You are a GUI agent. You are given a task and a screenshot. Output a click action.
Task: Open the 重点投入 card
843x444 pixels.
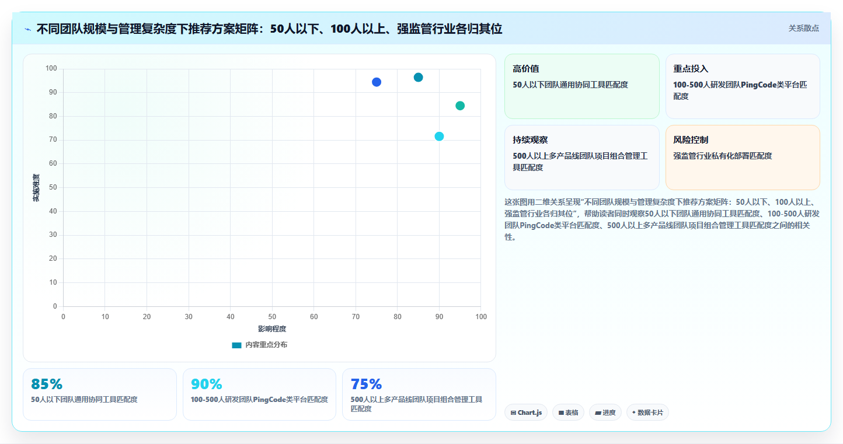point(743,86)
